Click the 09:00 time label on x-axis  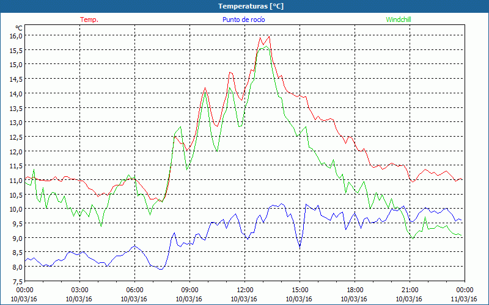coord(189,290)
